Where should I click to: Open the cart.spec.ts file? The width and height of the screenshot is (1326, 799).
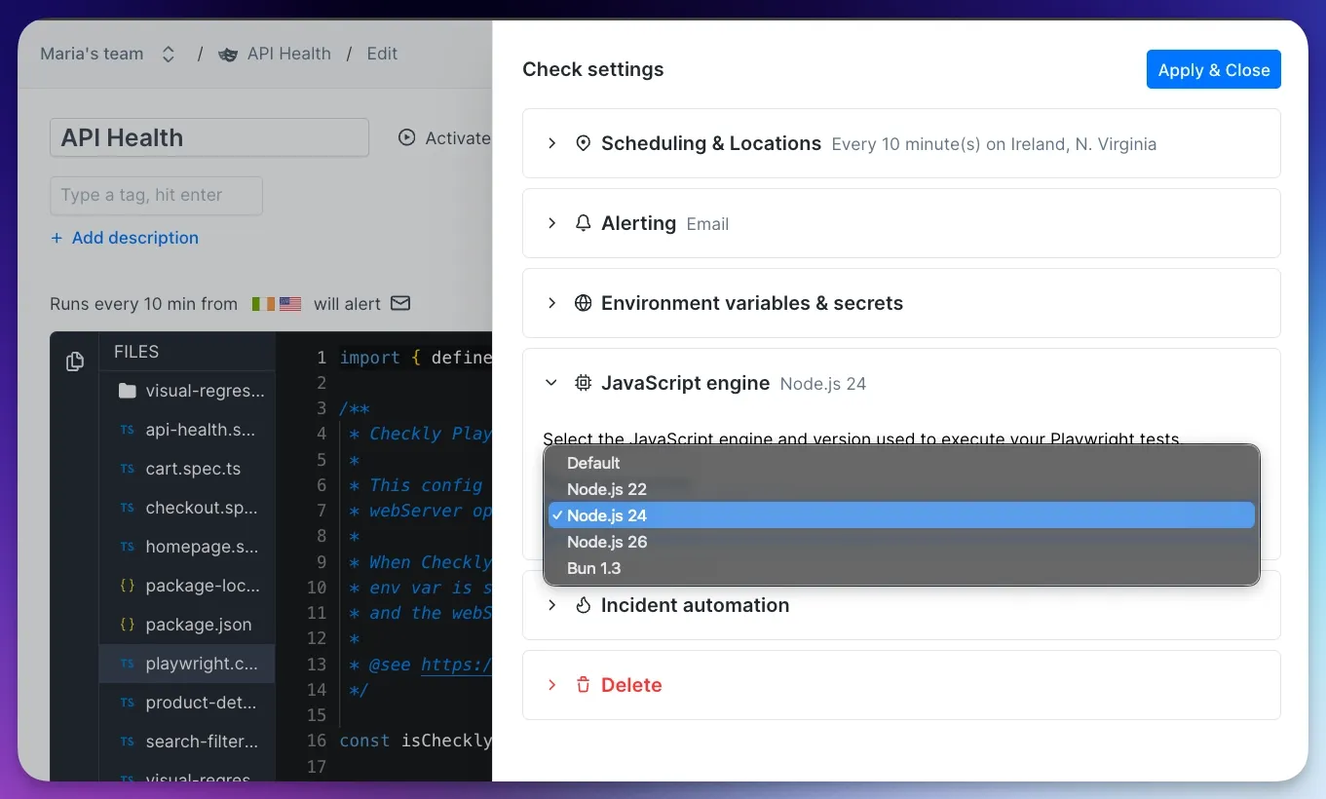(187, 469)
